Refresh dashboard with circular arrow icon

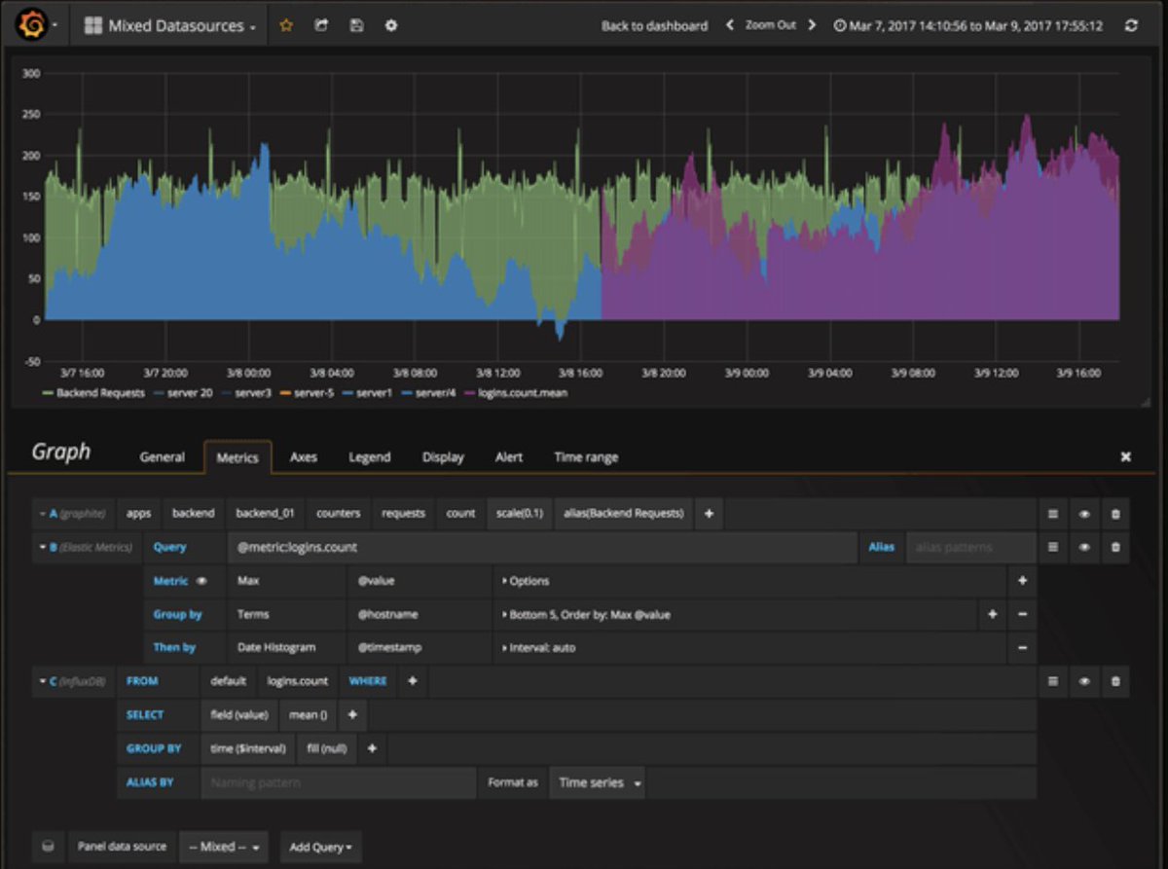tap(1131, 26)
